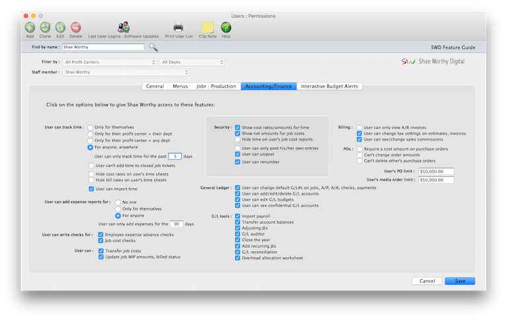507x320 pixels.
Task: Click the Edit user toolbar icon
Action: pyautogui.click(x=60, y=27)
